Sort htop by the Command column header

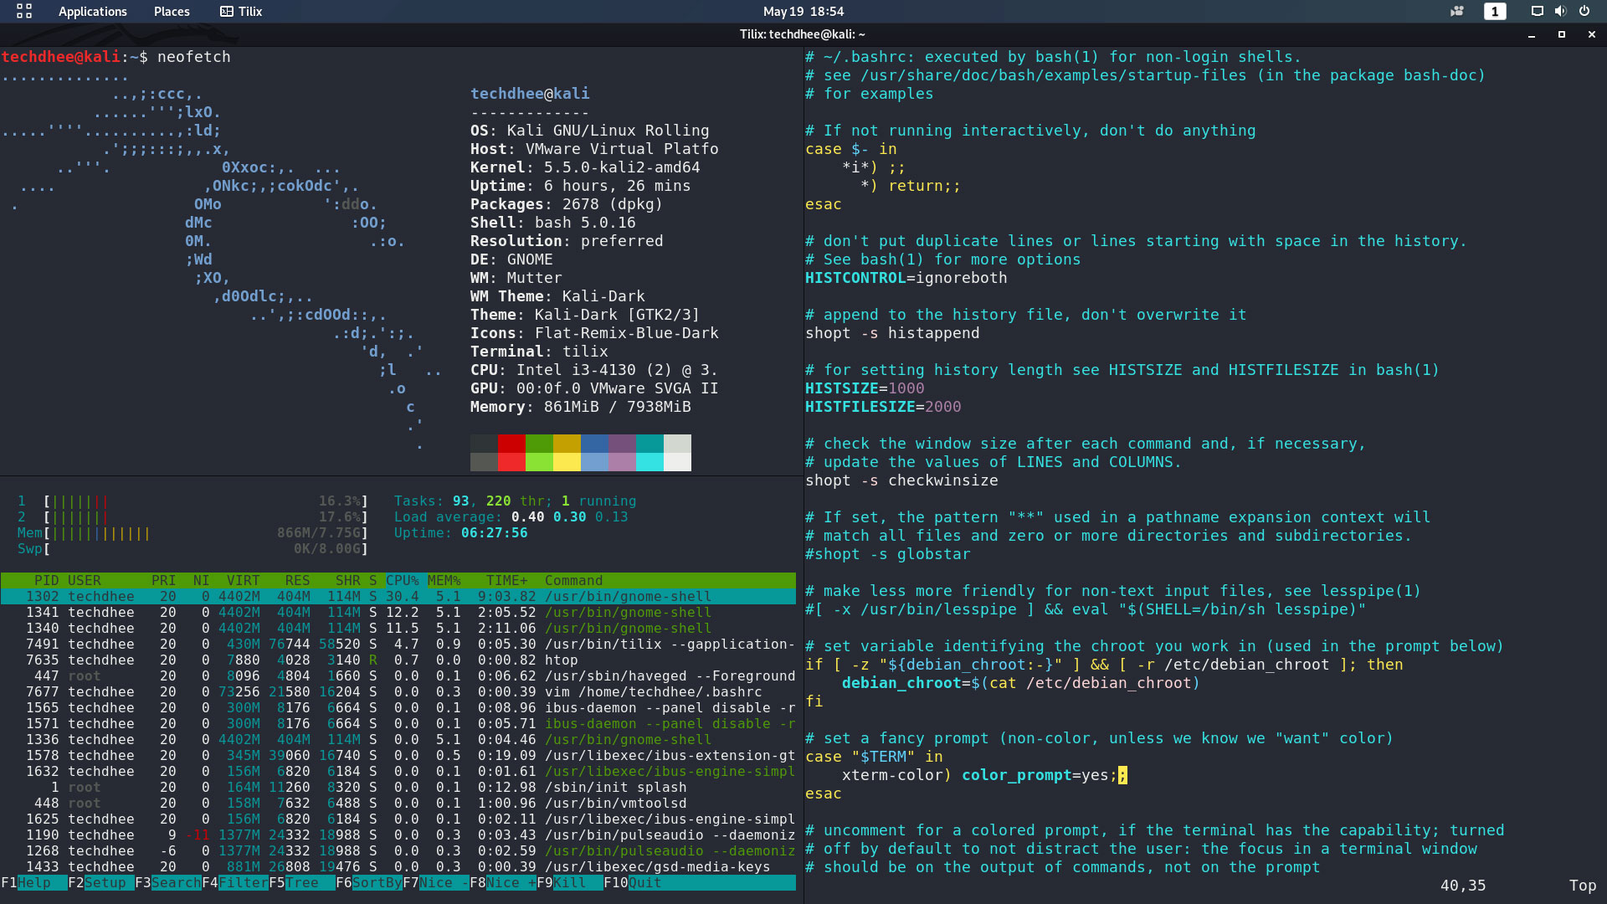point(573,581)
